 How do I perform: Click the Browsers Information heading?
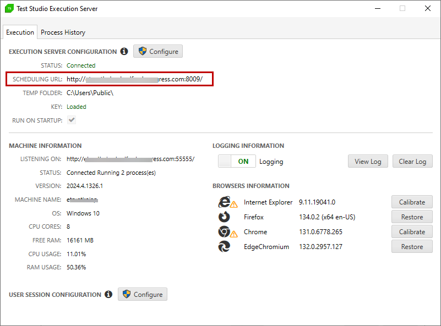click(251, 186)
